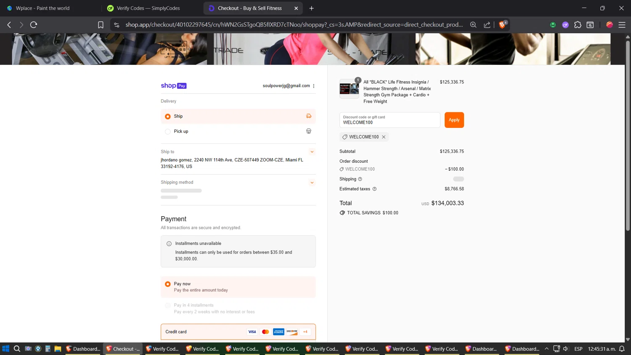This screenshot has height=355, width=631.
Task: Open account options menu beside the email address
Action: tap(314, 86)
